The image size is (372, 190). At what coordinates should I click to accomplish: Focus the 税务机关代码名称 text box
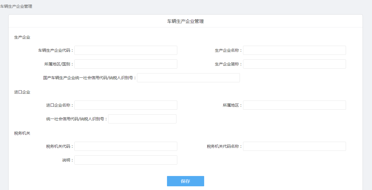click(294, 146)
